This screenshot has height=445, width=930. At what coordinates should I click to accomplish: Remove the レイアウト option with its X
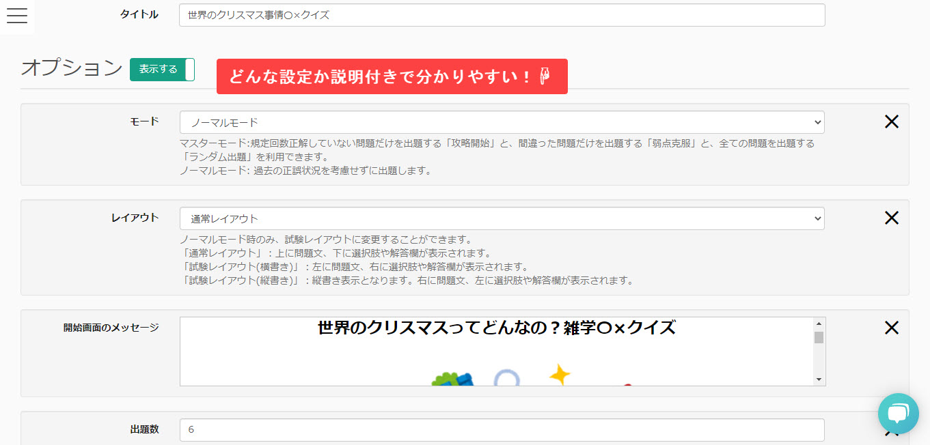(x=891, y=218)
